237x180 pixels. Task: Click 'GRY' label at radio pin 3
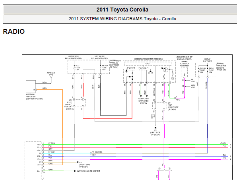[x=51, y=149]
